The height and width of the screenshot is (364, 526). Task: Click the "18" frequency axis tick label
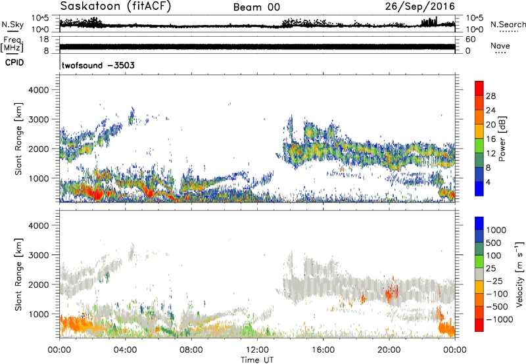(x=44, y=39)
